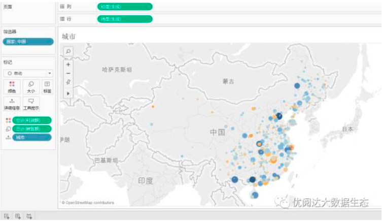Zoom out with the map minus button
This screenshot has width=382, height=221.
(68, 73)
